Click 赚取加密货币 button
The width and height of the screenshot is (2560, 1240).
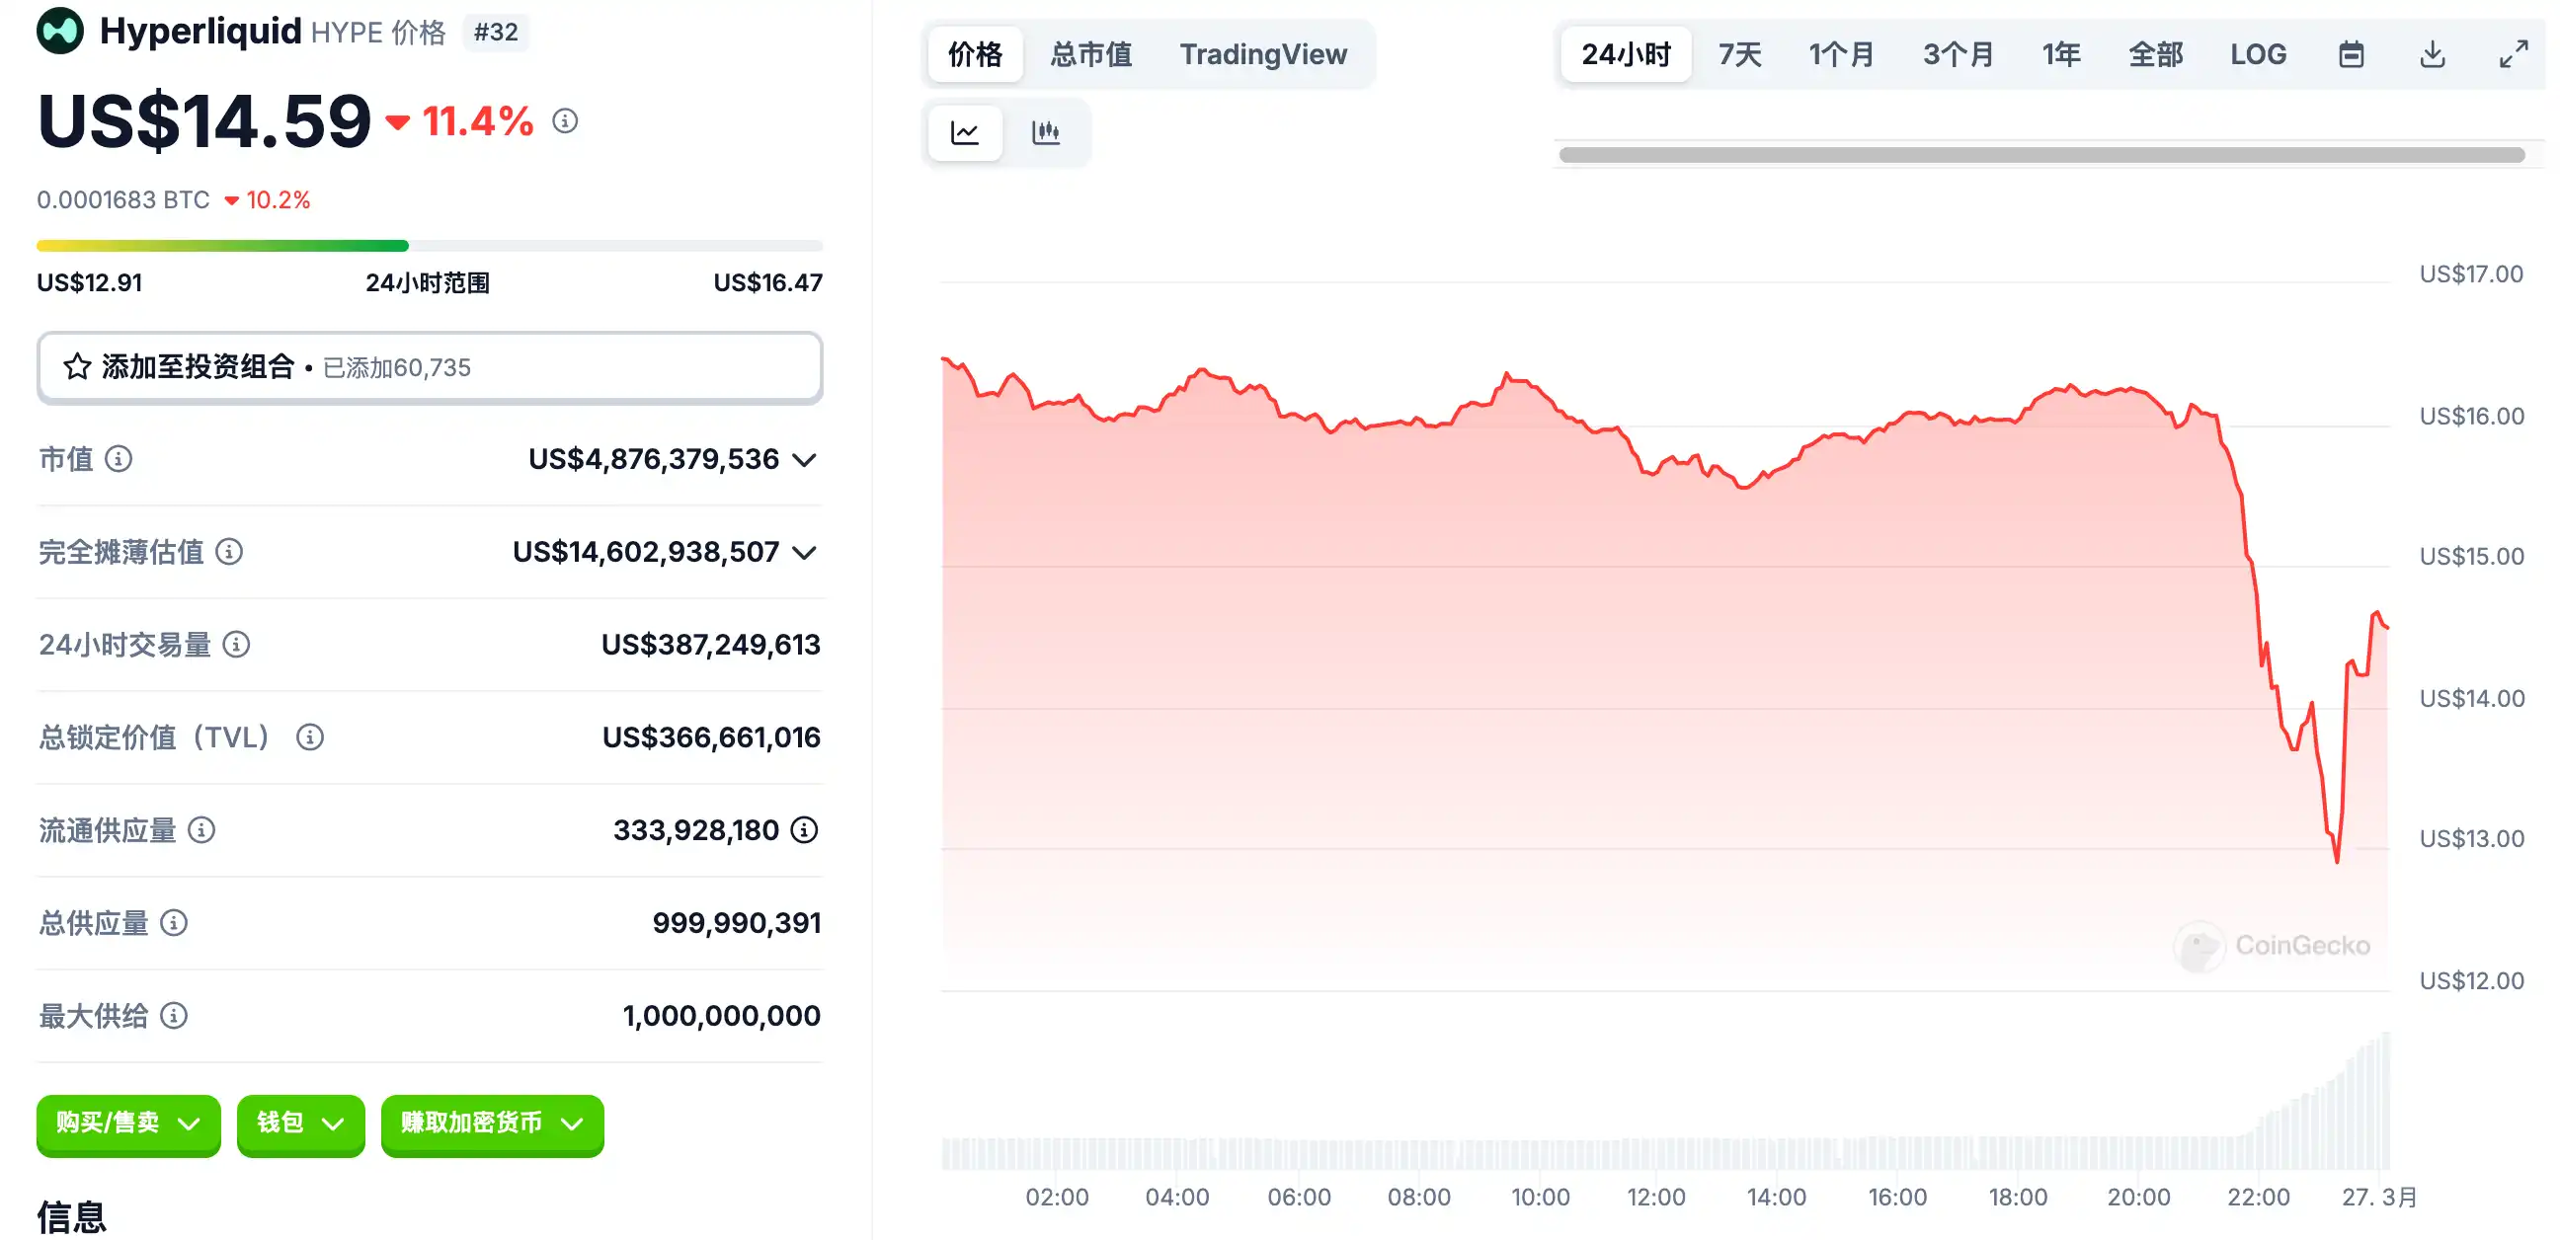[492, 1124]
